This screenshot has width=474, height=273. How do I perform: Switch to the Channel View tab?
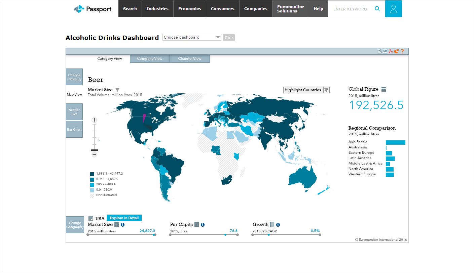click(x=190, y=59)
